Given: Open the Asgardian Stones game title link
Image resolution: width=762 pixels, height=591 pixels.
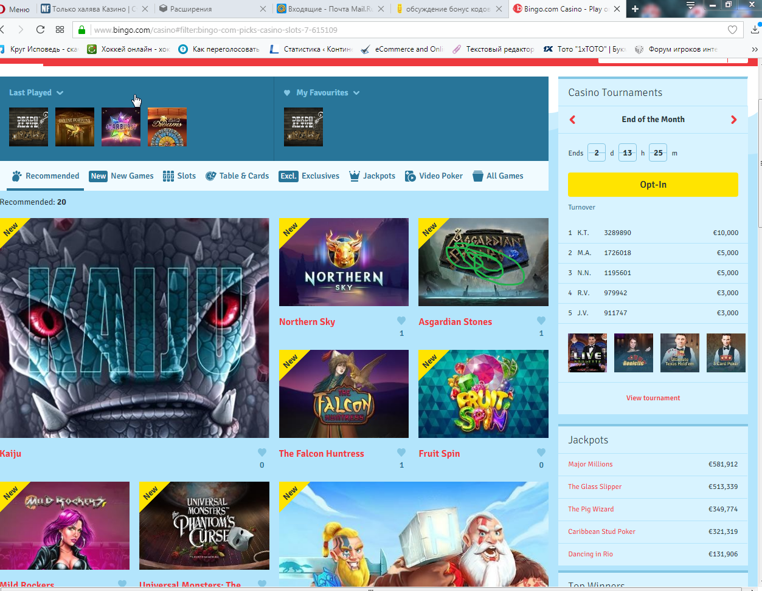Looking at the screenshot, I should [x=455, y=322].
